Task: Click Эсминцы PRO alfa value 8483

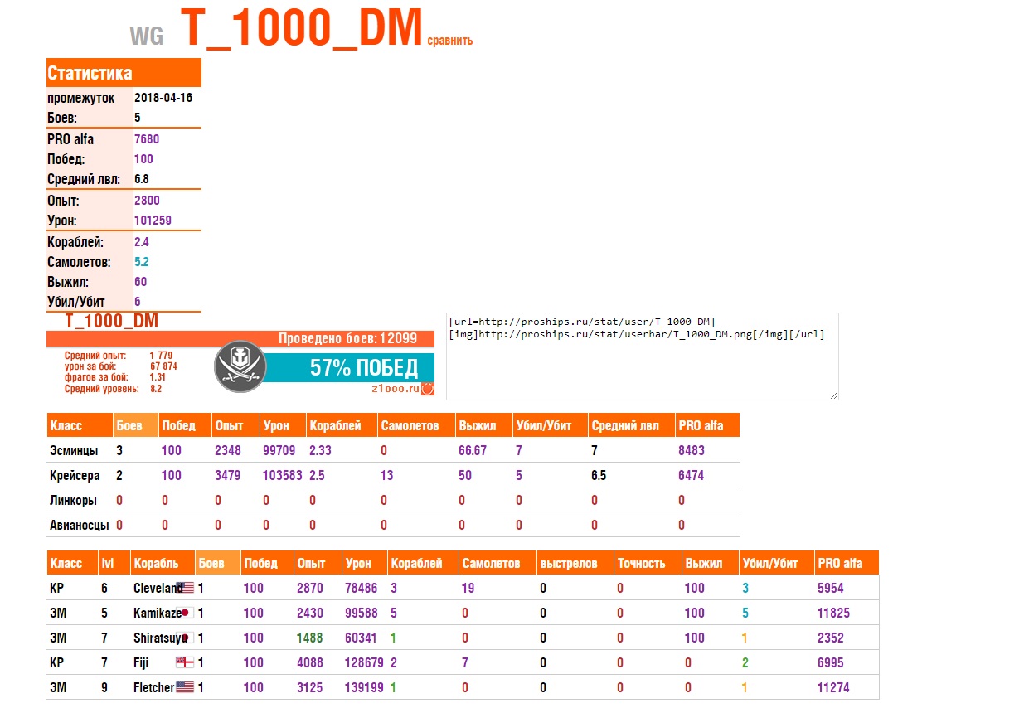Action: [x=692, y=451]
